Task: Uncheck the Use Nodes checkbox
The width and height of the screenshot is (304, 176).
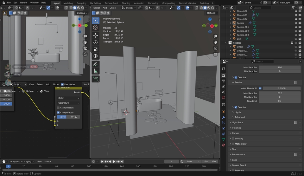Action: coord(62,84)
